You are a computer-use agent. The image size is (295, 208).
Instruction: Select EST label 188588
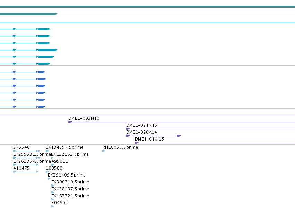coord(54,168)
